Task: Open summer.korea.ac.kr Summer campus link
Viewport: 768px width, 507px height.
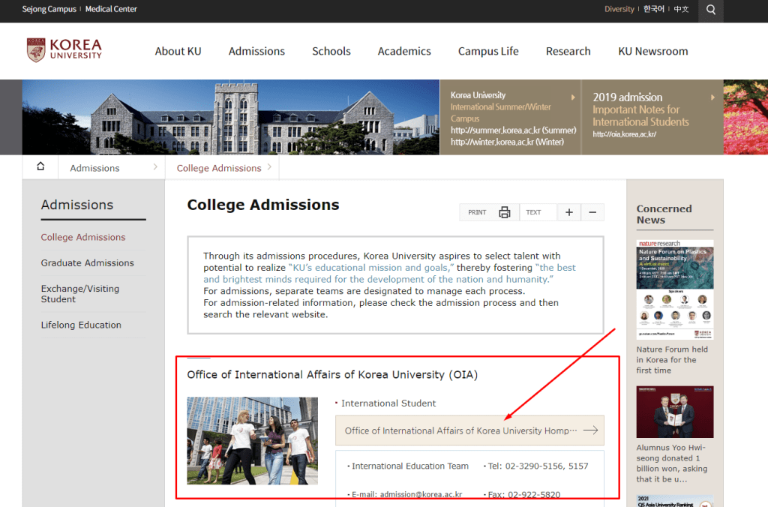Action: point(513,130)
